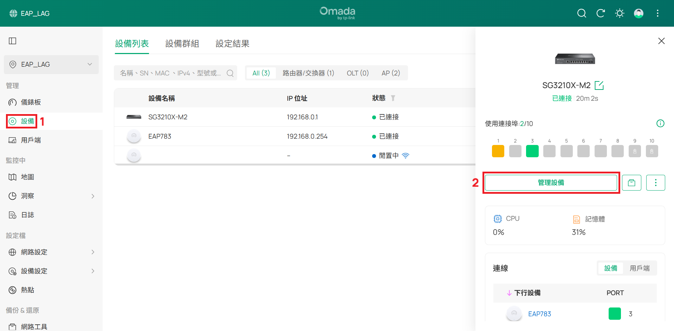674x331 pixels.
Task: Click the memory (記憶體) icon
Action: (x=576, y=219)
